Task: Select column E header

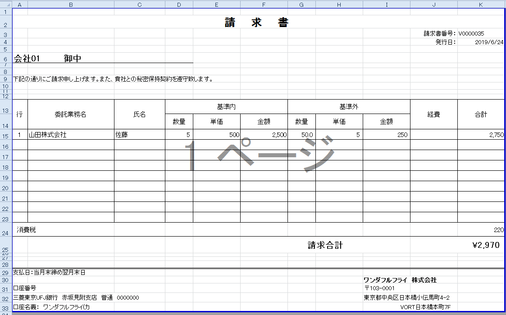Action: click(x=217, y=5)
